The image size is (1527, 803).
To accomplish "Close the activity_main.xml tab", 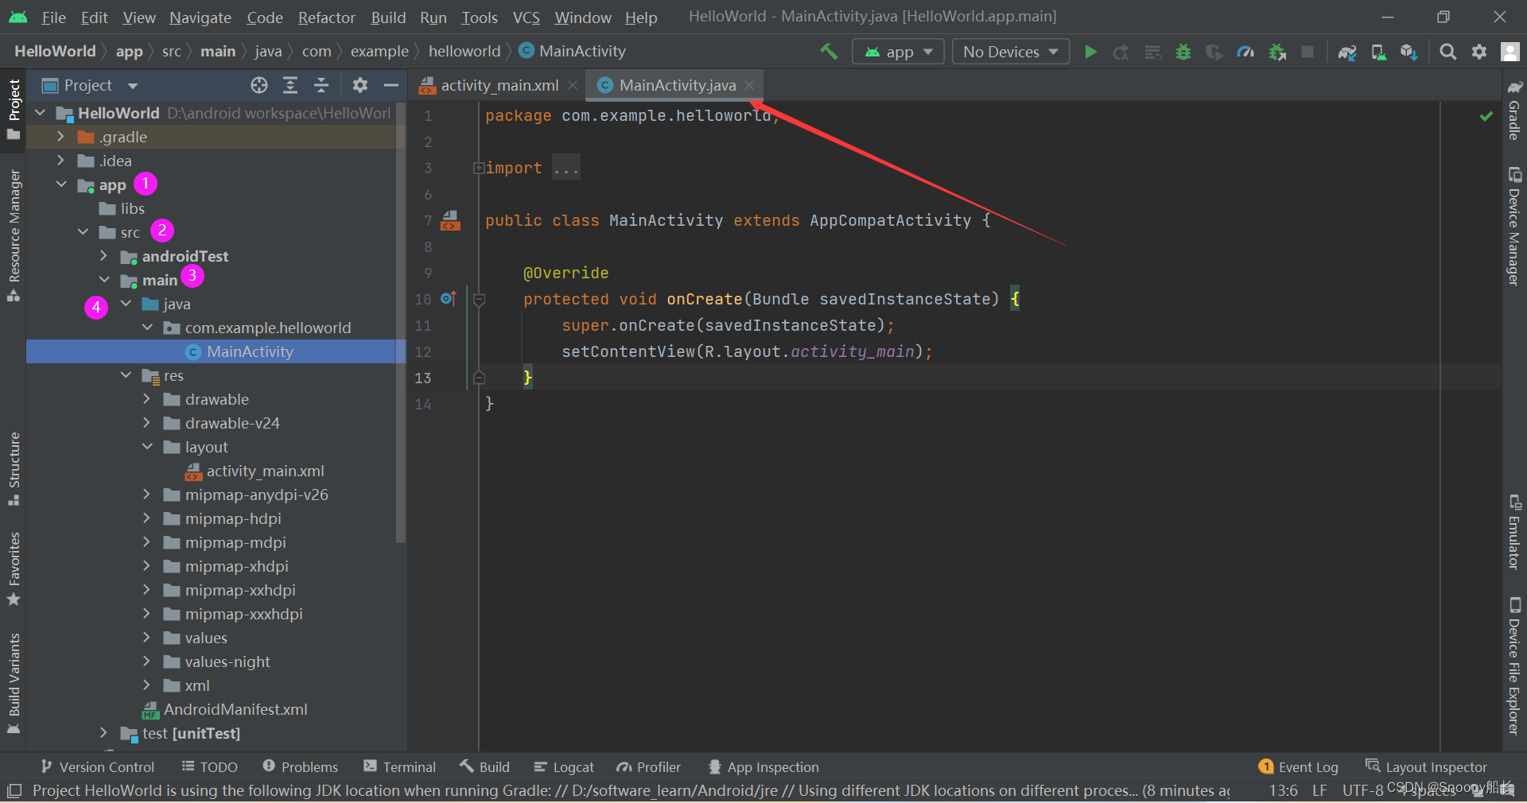I will (x=573, y=85).
